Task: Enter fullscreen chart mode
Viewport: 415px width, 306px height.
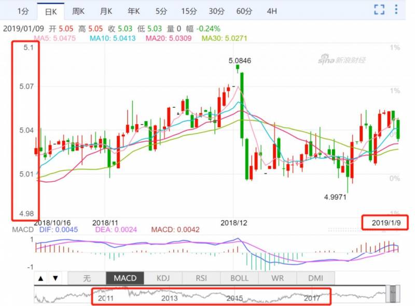Action: (380, 10)
